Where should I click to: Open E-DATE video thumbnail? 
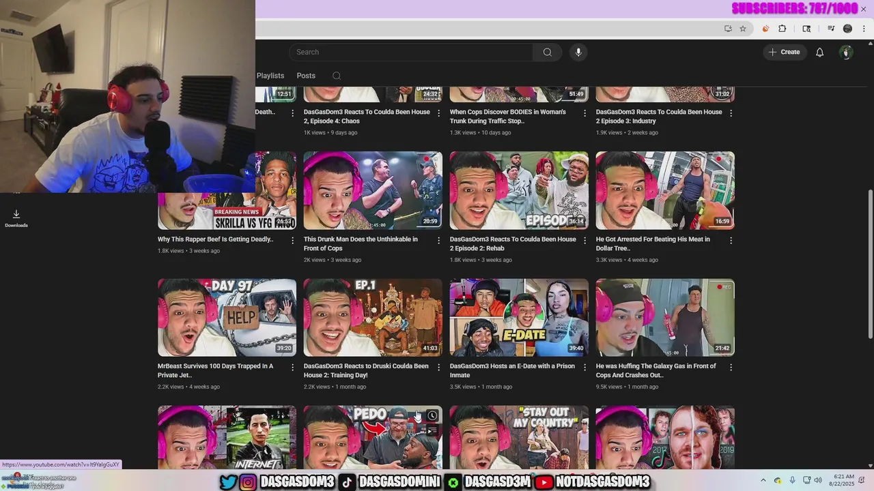pyautogui.click(x=519, y=318)
